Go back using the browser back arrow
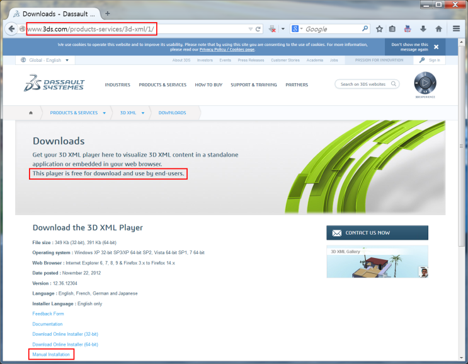Screen dimensions: 468x364 [11, 29]
